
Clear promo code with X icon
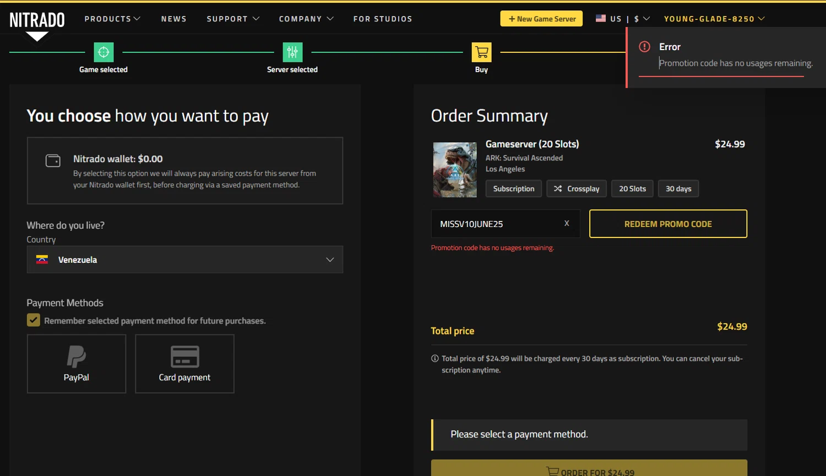pos(567,224)
